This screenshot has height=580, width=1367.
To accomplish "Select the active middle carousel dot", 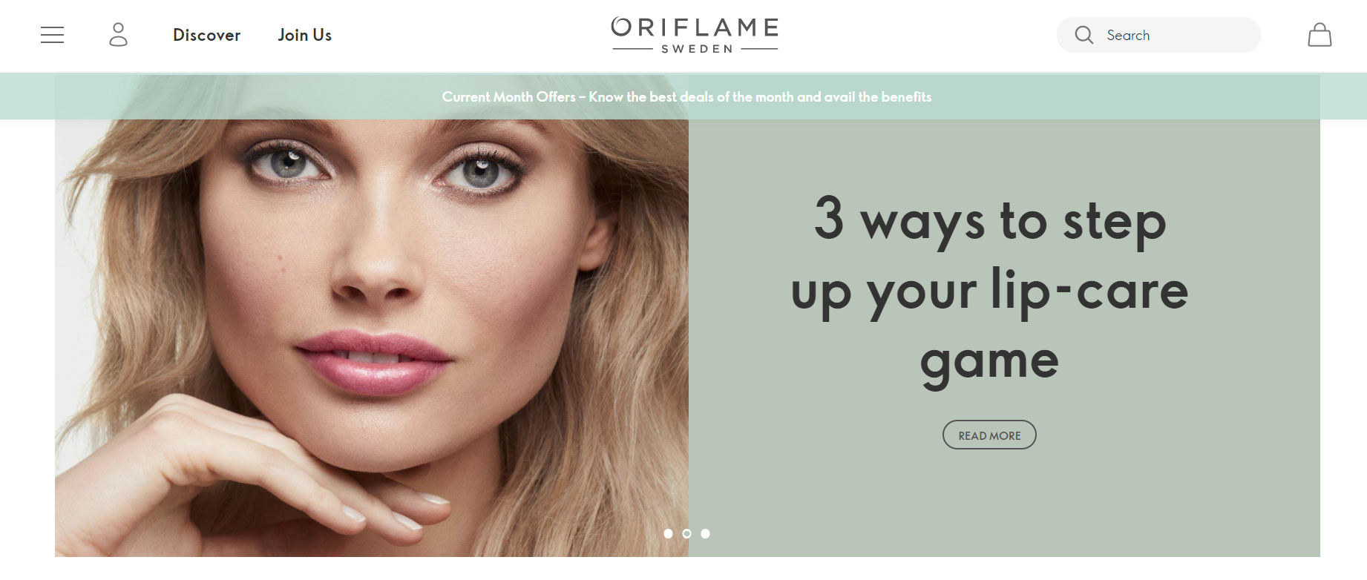I will pos(686,533).
